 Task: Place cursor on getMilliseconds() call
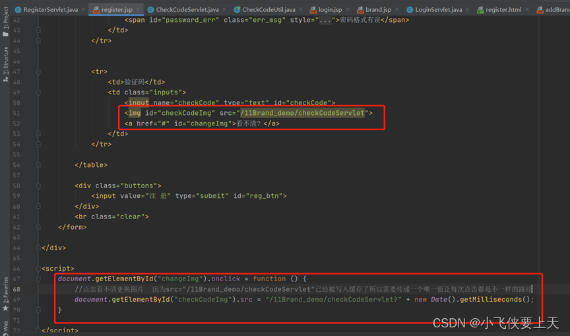tap(494, 300)
